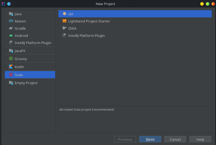Select IntelliJ Platform Plugin label in sidebar
Image resolution: width=216 pixels, height=145 pixels.
(x=33, y=43)
